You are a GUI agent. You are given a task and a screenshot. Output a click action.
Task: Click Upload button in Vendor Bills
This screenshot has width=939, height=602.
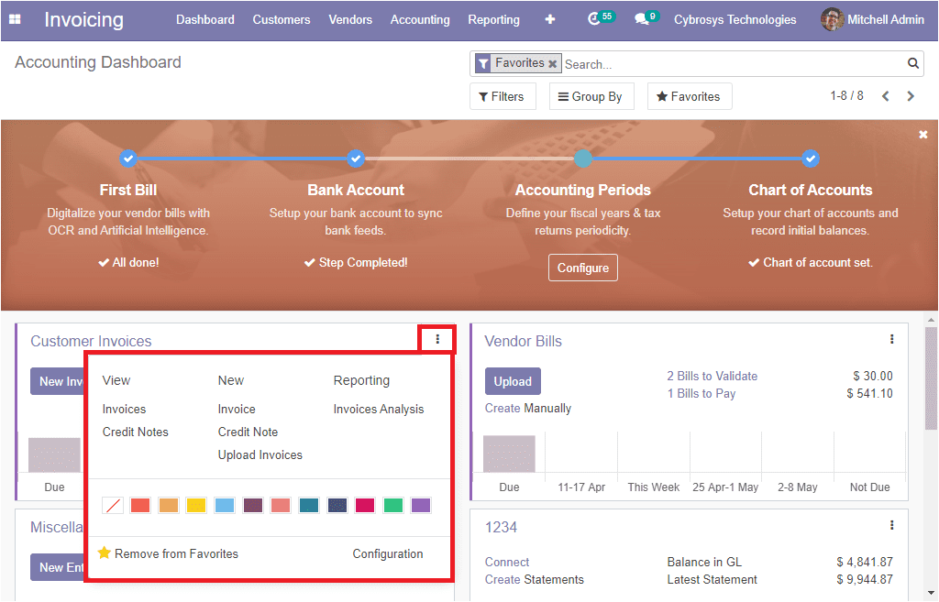pos(513,381)
